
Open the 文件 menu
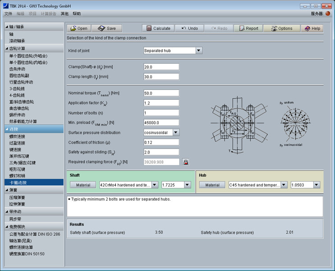click(x=8, y=14)
